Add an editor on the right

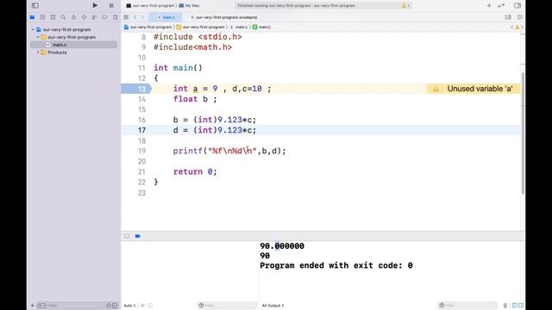pyautogui.click(x=520, y=17)
